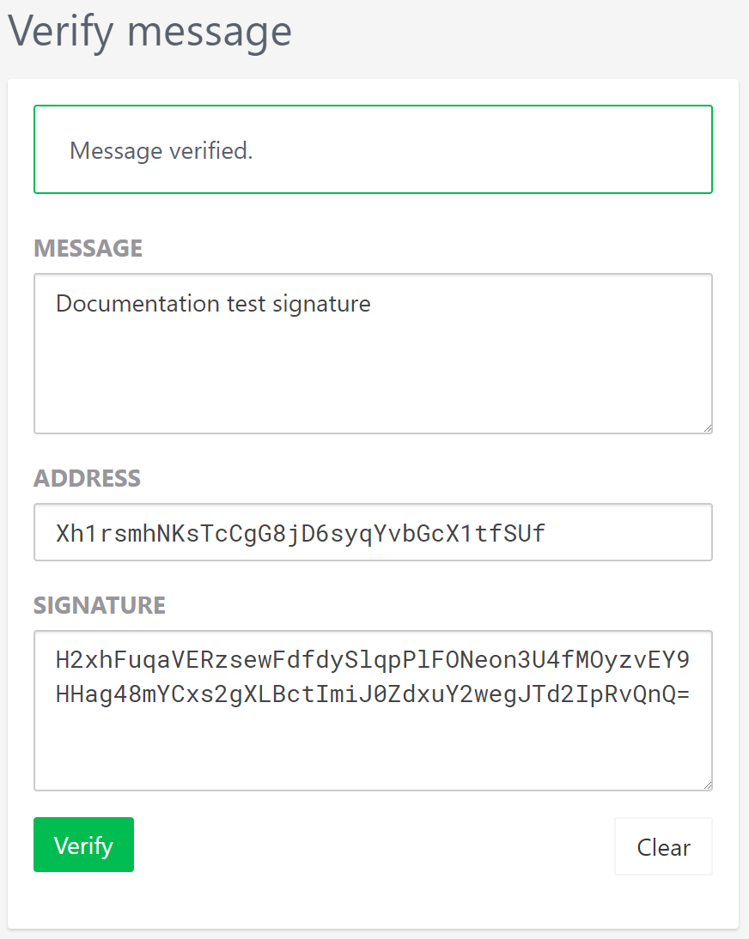Click empty space below message text in box
The image size is (749, 939).
click(x=373, y=378)
